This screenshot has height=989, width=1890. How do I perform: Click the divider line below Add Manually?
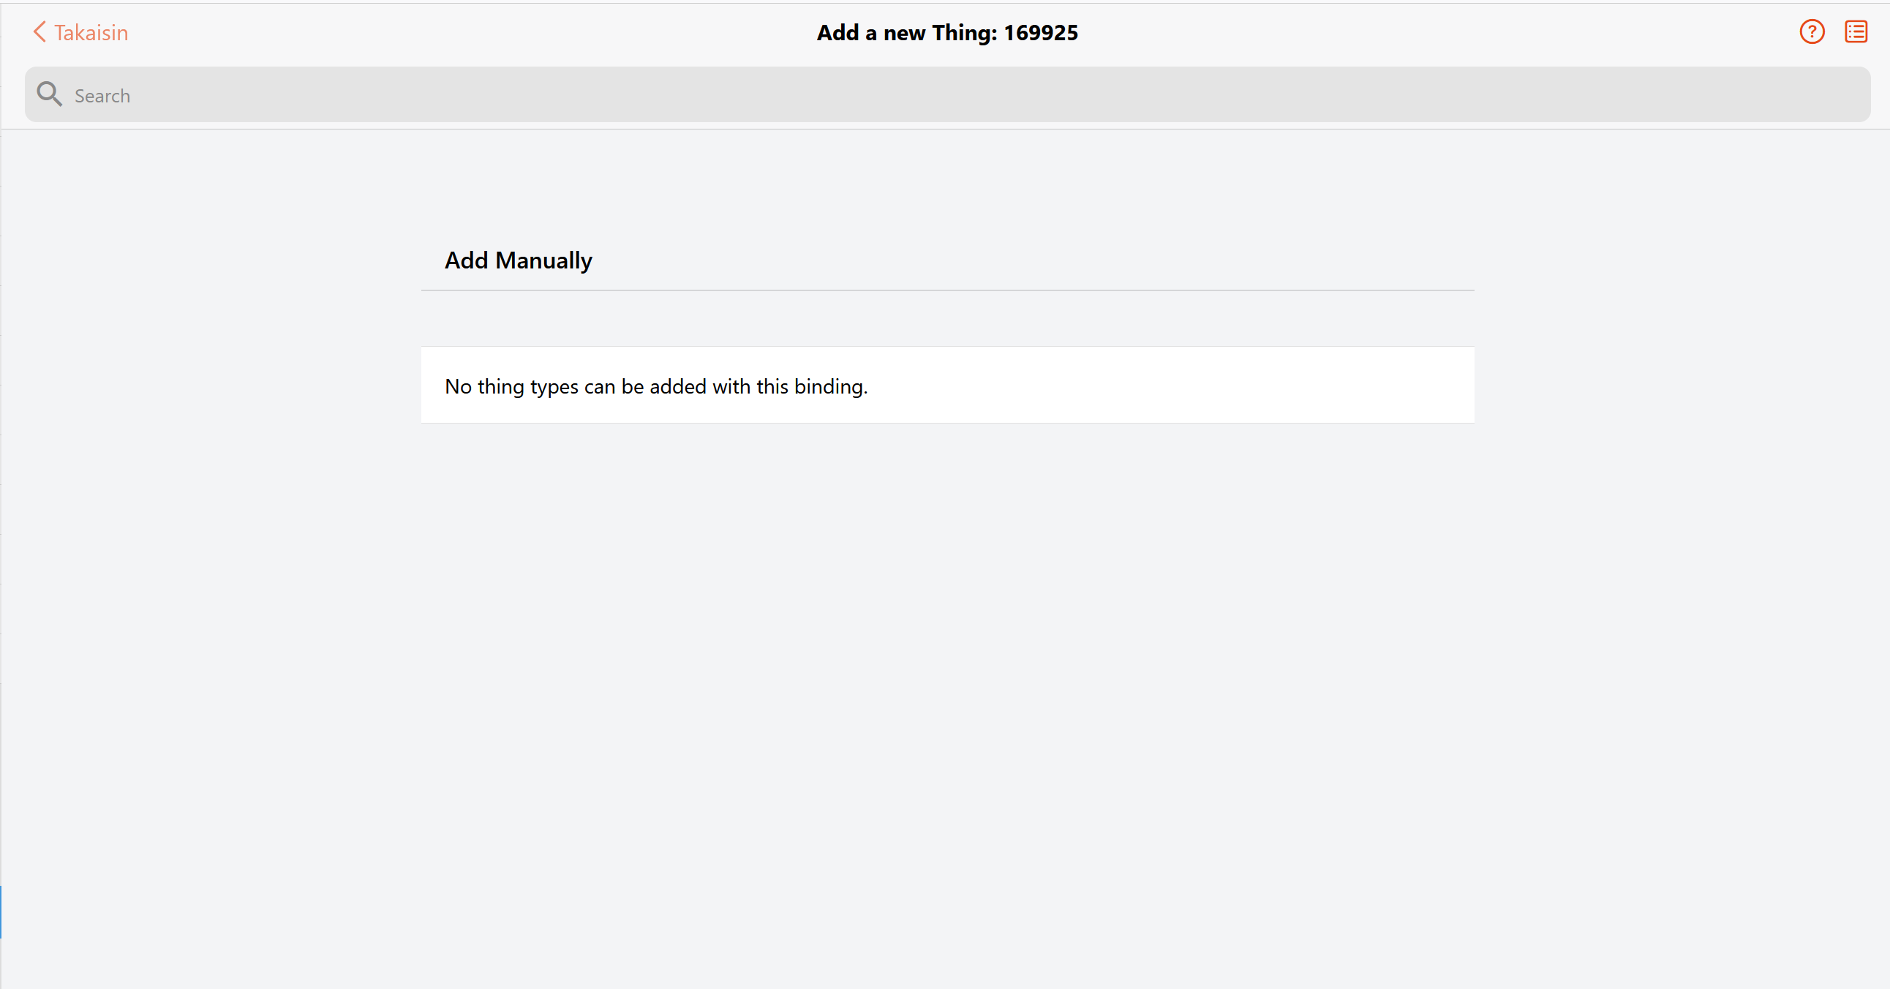pos(947,290)
